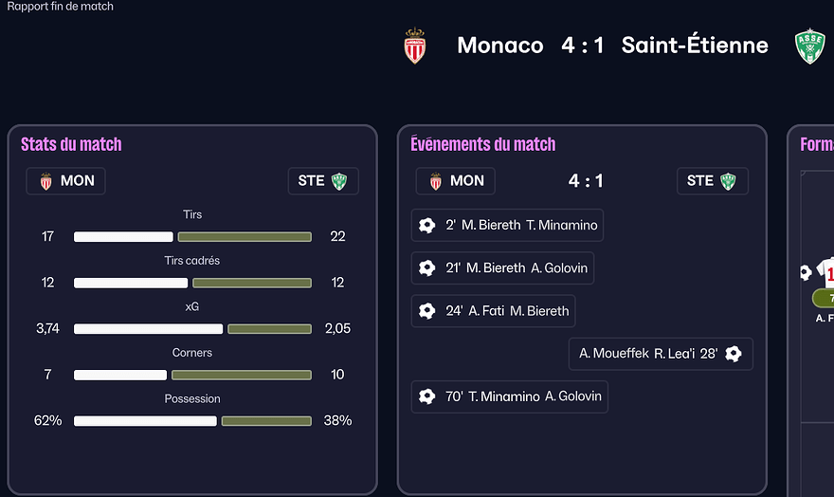
Task: Click the soccer ball icon for the 2' goal
Action: [x=427, y=226]
